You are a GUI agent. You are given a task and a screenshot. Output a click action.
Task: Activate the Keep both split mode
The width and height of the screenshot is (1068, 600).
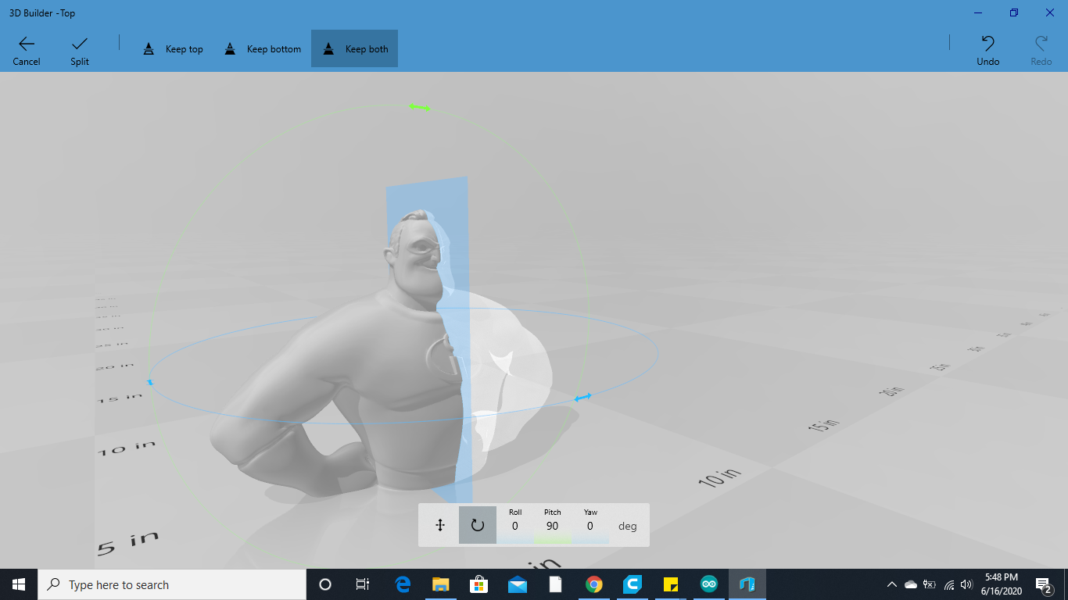coord(354,48)
